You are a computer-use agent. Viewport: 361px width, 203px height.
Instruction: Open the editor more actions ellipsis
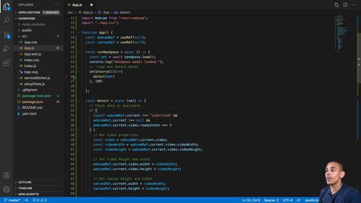point(354,5)
